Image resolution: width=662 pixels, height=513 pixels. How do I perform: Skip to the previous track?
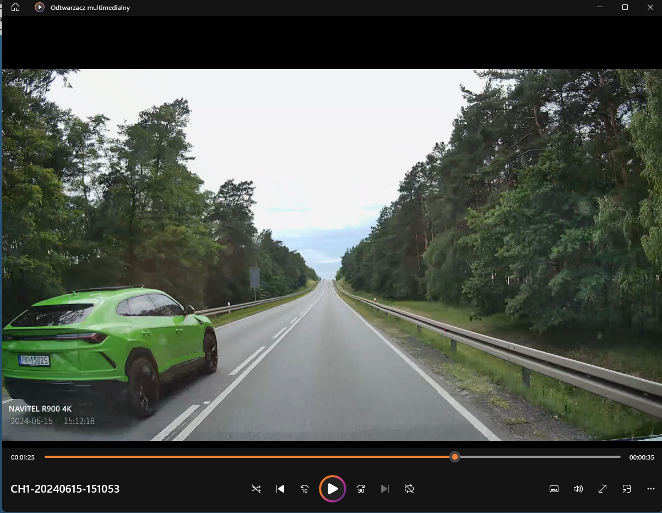click(280, 489)
